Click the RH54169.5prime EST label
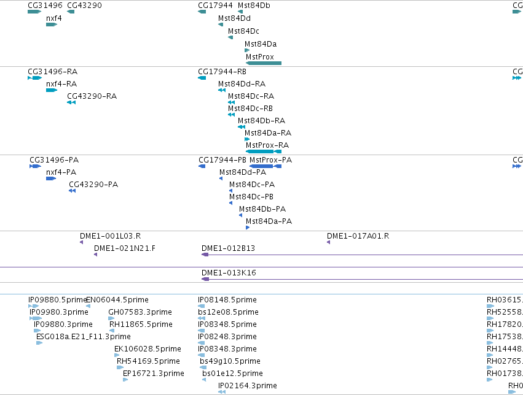523x395 pixels. (148, 361)
